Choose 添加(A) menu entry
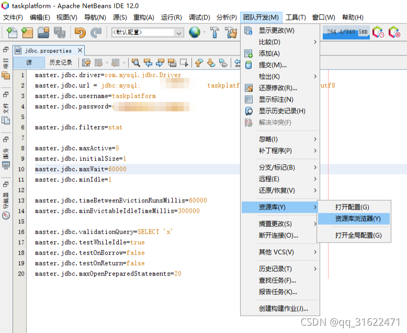 pos(280,53)
